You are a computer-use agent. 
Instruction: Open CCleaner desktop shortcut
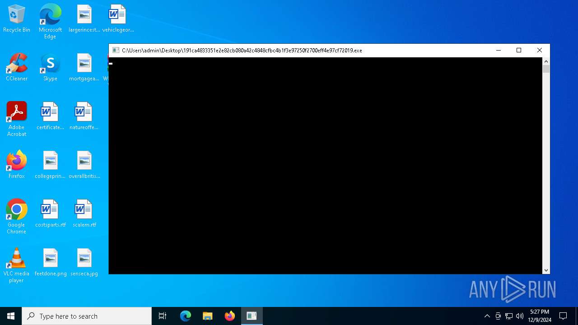tap(17, 67)
